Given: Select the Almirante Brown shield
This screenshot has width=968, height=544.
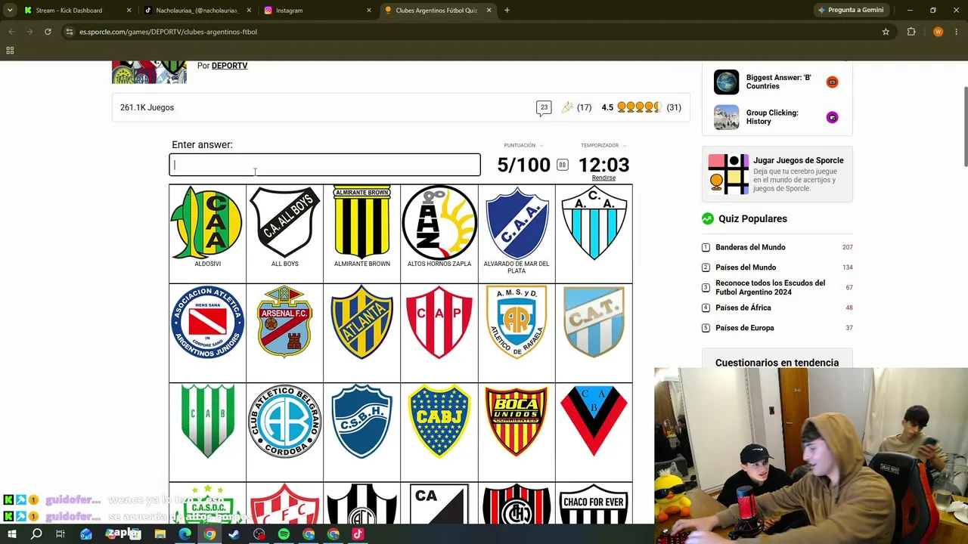Looking at the screenshot, I should click(x=362, y=223).
